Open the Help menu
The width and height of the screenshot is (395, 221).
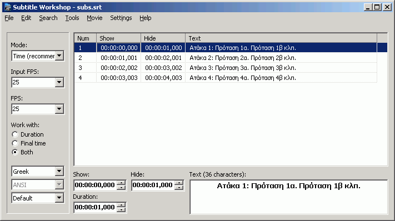(x=146, y=18)
